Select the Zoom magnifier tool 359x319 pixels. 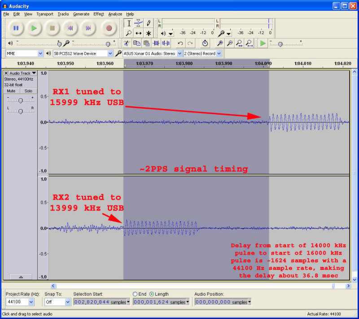coord(129,33)
